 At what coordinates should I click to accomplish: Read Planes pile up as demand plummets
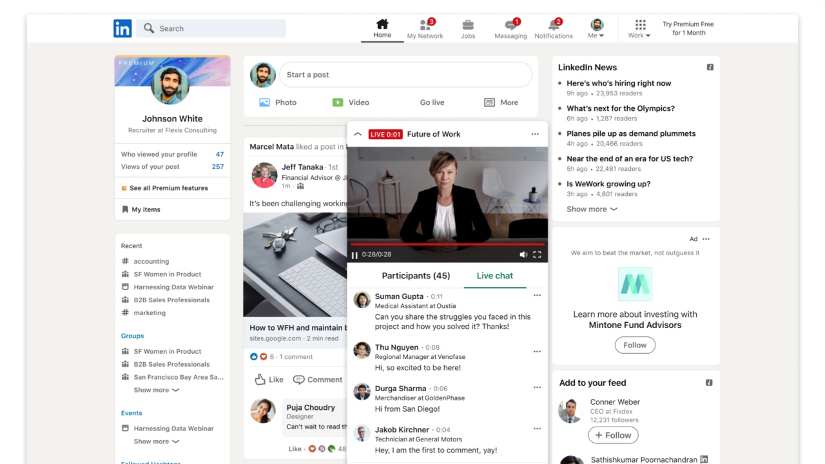click(631, 133)
